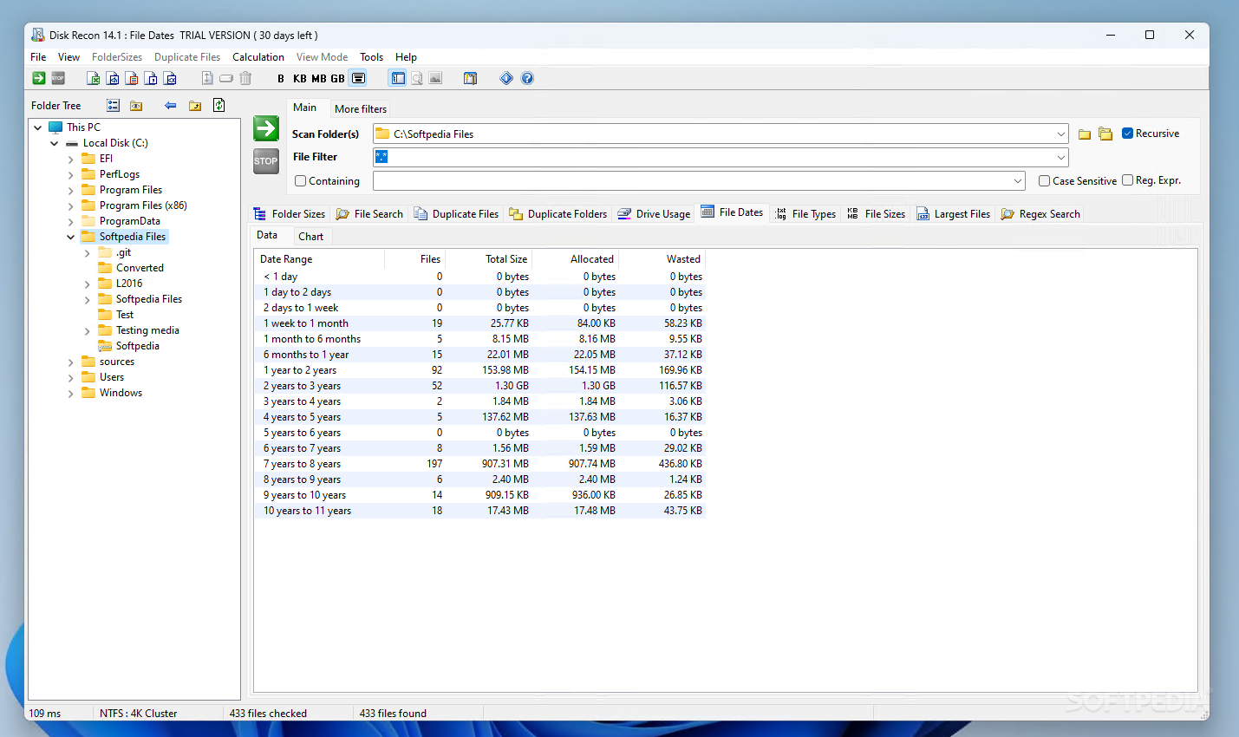Sort by Wasted column header

coord(662,259)
